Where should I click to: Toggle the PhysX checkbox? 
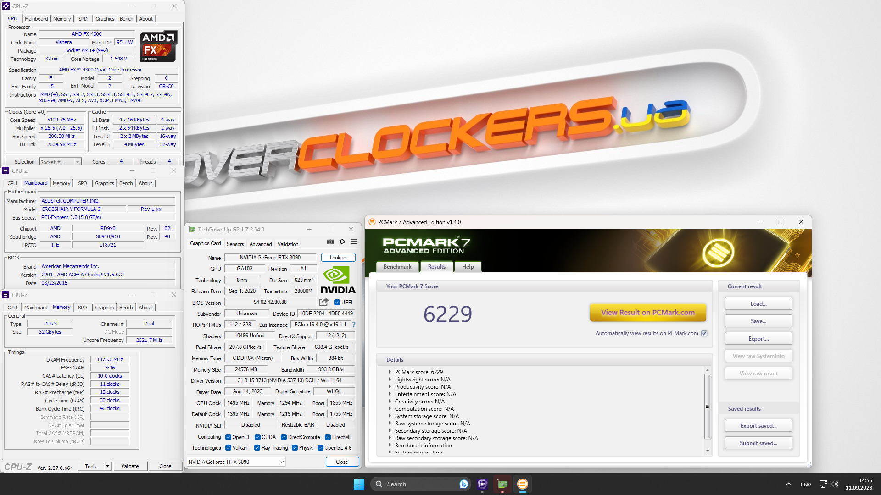[295, 448]
